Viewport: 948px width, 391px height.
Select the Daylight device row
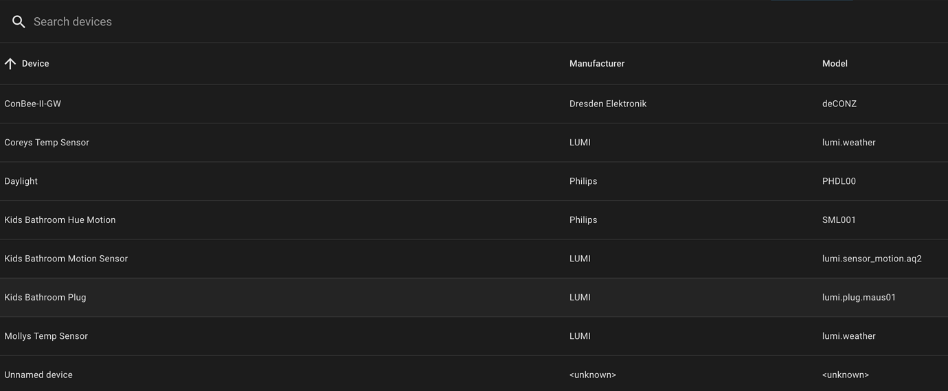click(x=21, y=181)
